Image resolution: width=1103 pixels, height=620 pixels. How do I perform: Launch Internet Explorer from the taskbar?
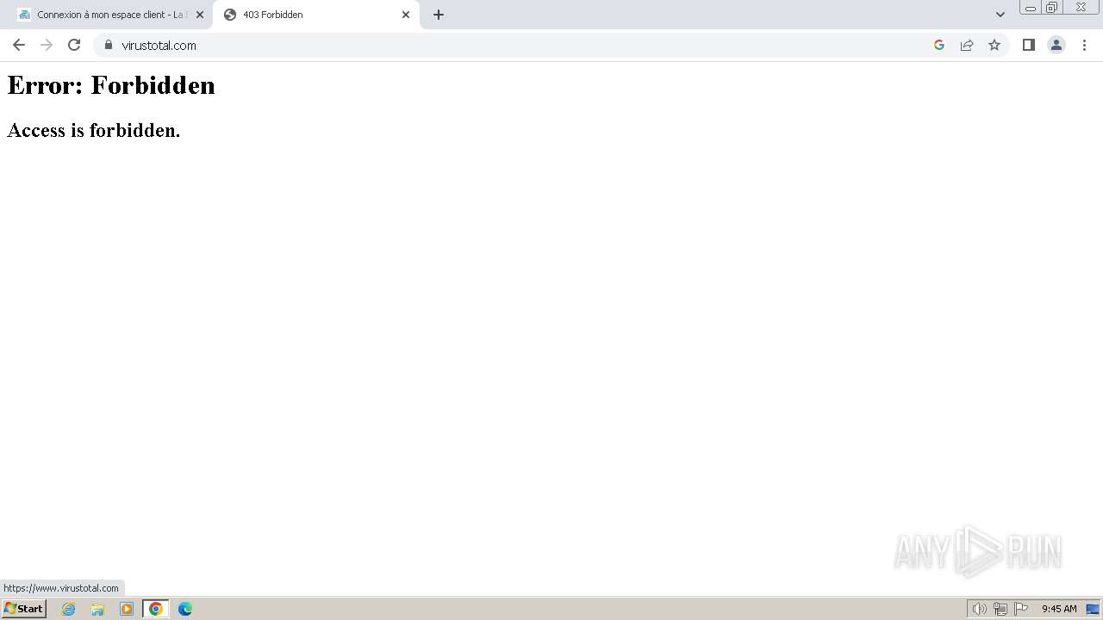tap(69, 609)
